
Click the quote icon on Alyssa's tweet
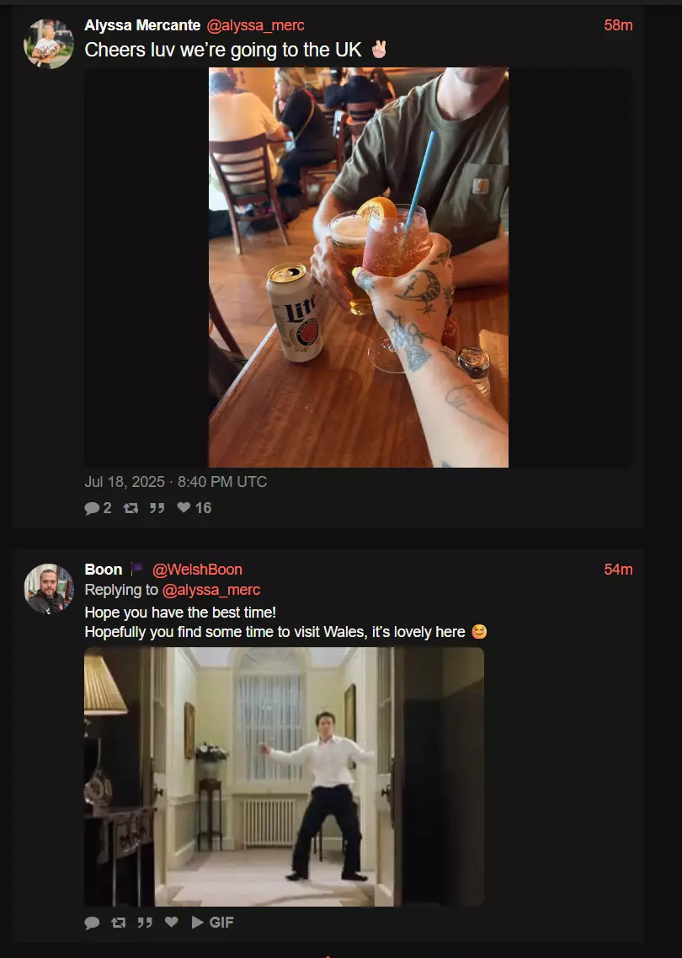click(x=157, y=508)
